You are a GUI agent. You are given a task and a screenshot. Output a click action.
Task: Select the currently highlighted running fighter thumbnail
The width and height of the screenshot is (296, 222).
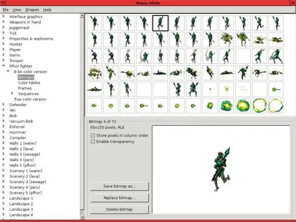pos(160,23)
